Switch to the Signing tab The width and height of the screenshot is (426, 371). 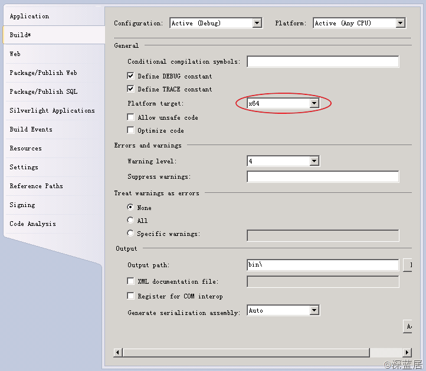(x=54, y=205)
